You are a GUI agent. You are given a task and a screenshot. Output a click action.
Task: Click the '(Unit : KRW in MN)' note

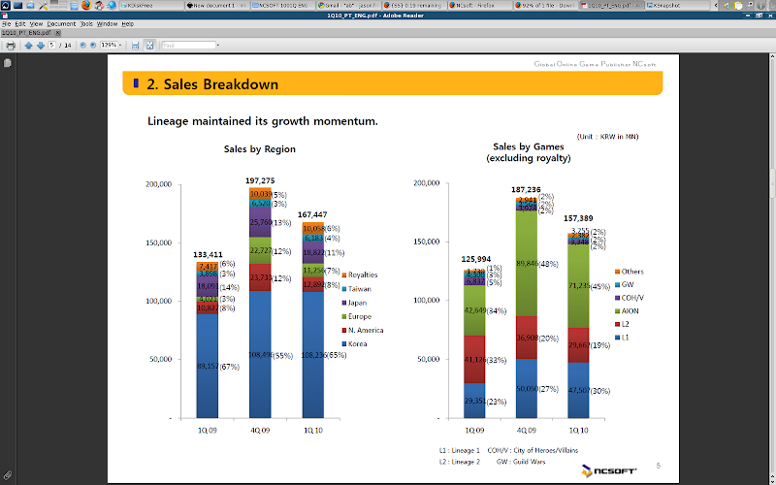(608, 137)
